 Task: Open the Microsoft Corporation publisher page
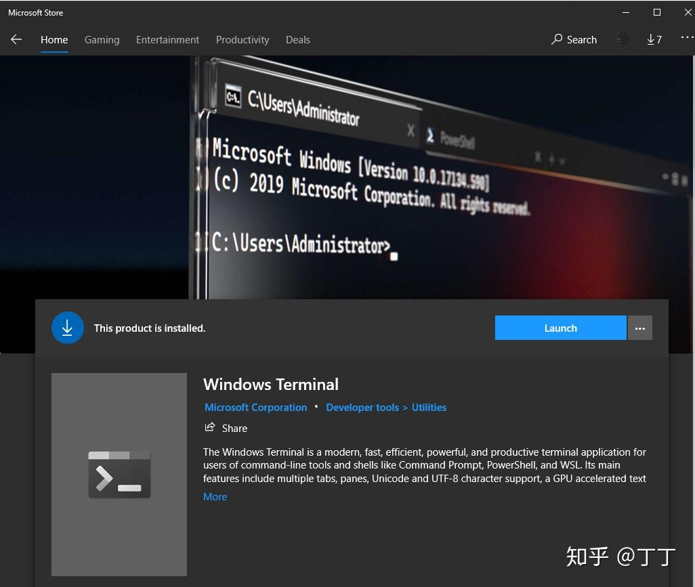pyautogui.click(x=255, y=407)
